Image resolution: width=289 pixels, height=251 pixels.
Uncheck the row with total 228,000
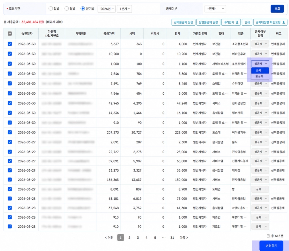click(10, 132)
